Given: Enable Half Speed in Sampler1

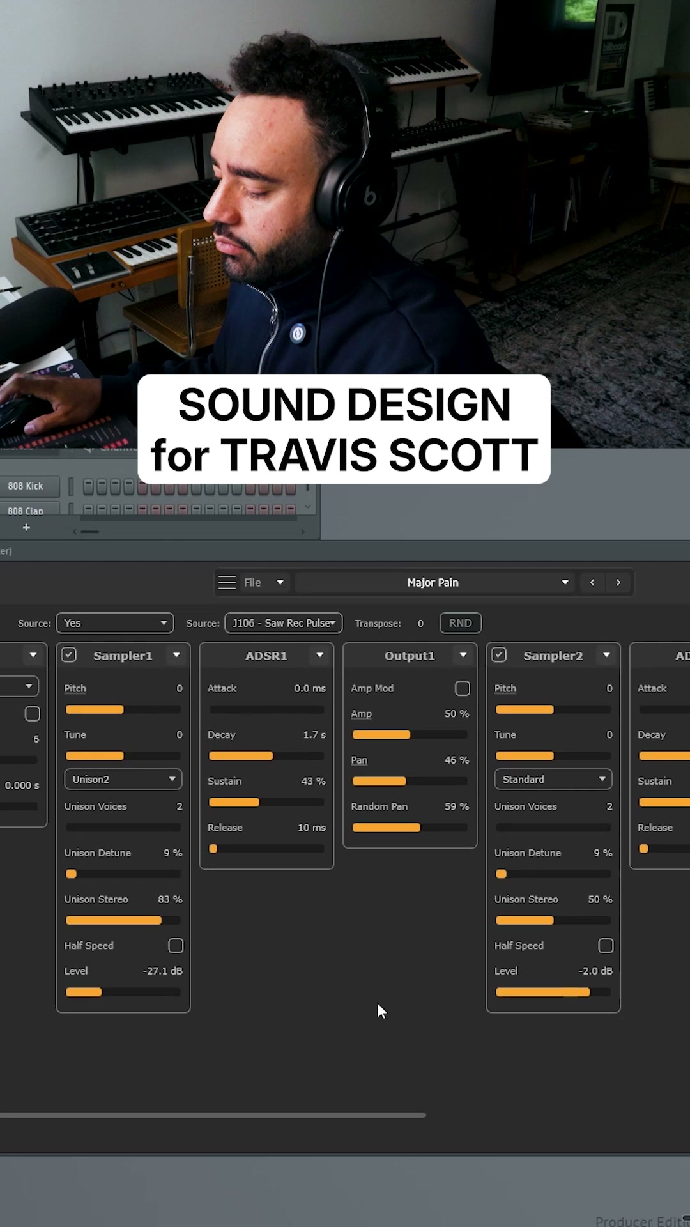Looking at the screenshot, I should [176, 945].
